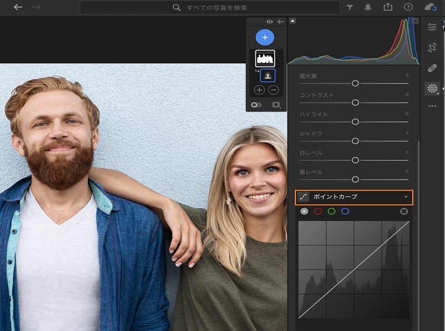The width and height of the screenshot is (445, 331).
Task: Select the Masking tool icon
Action: [432, 88]
